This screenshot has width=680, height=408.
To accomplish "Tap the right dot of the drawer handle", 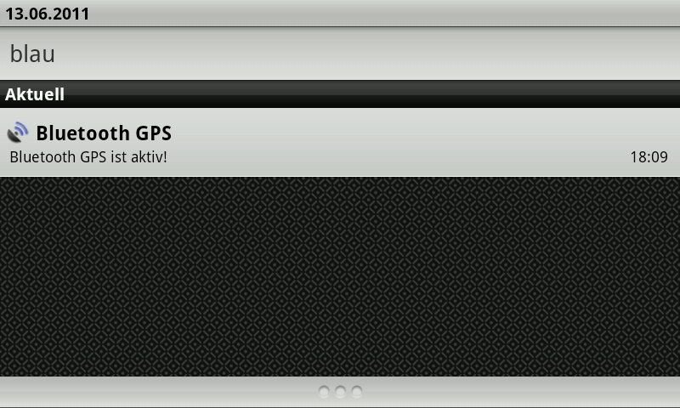I will tap(357, 392).
